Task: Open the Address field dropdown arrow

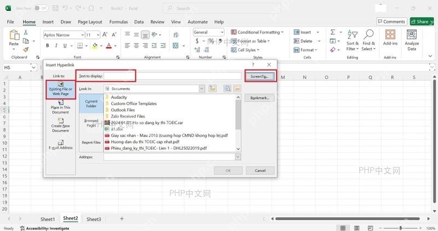Action: pyautogui.click(x=238, y=157)
